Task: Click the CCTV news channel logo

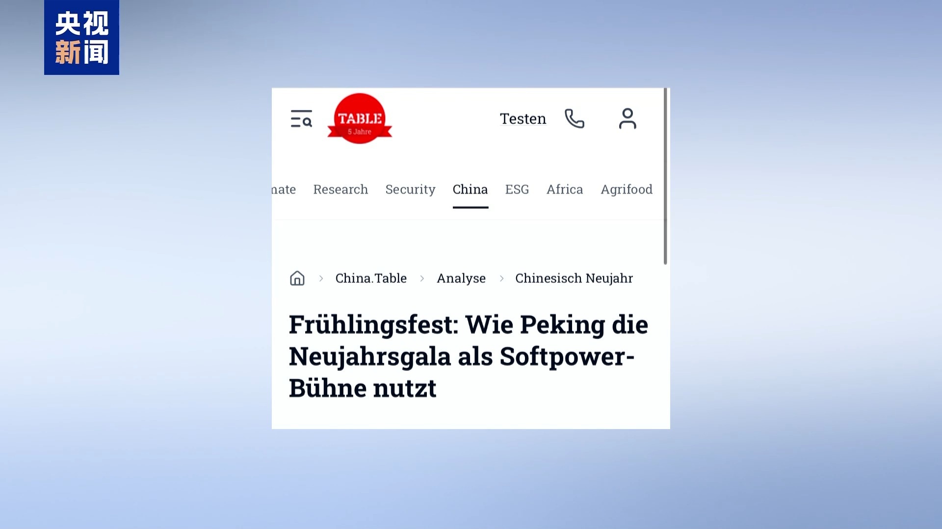Action: pos(81,37)
